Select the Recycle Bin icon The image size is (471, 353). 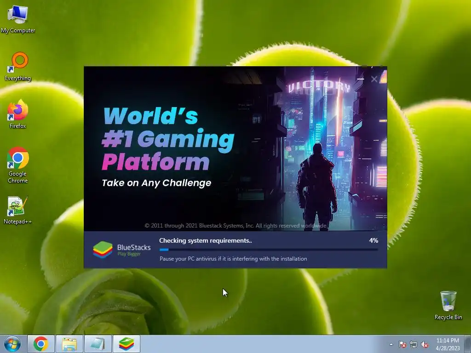coord(448,305)
